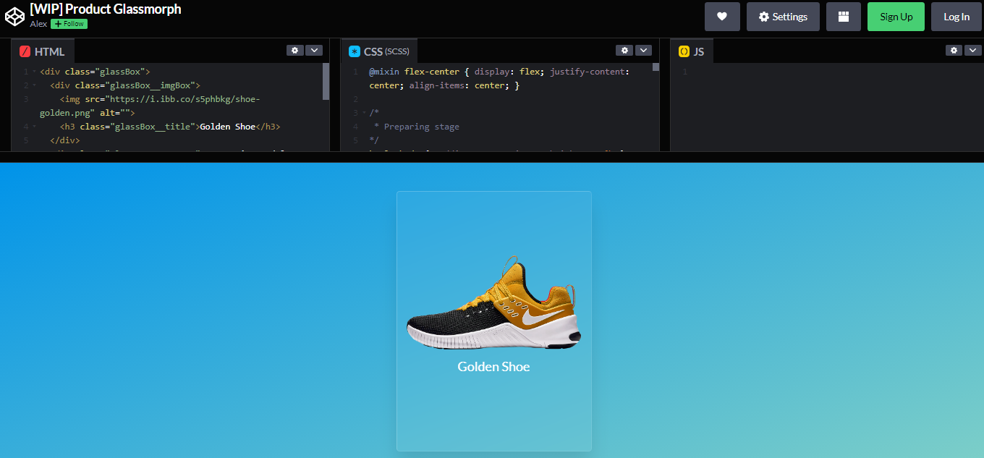Follow the author Alex
Screen dimensions: 984x458
(x=69, y=23)
